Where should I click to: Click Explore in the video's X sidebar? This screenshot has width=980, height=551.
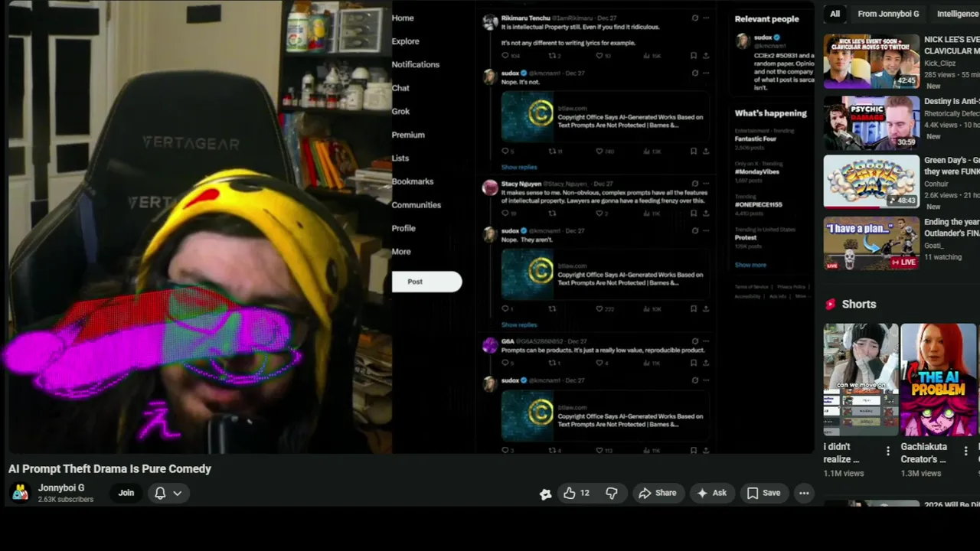point(406,41)
